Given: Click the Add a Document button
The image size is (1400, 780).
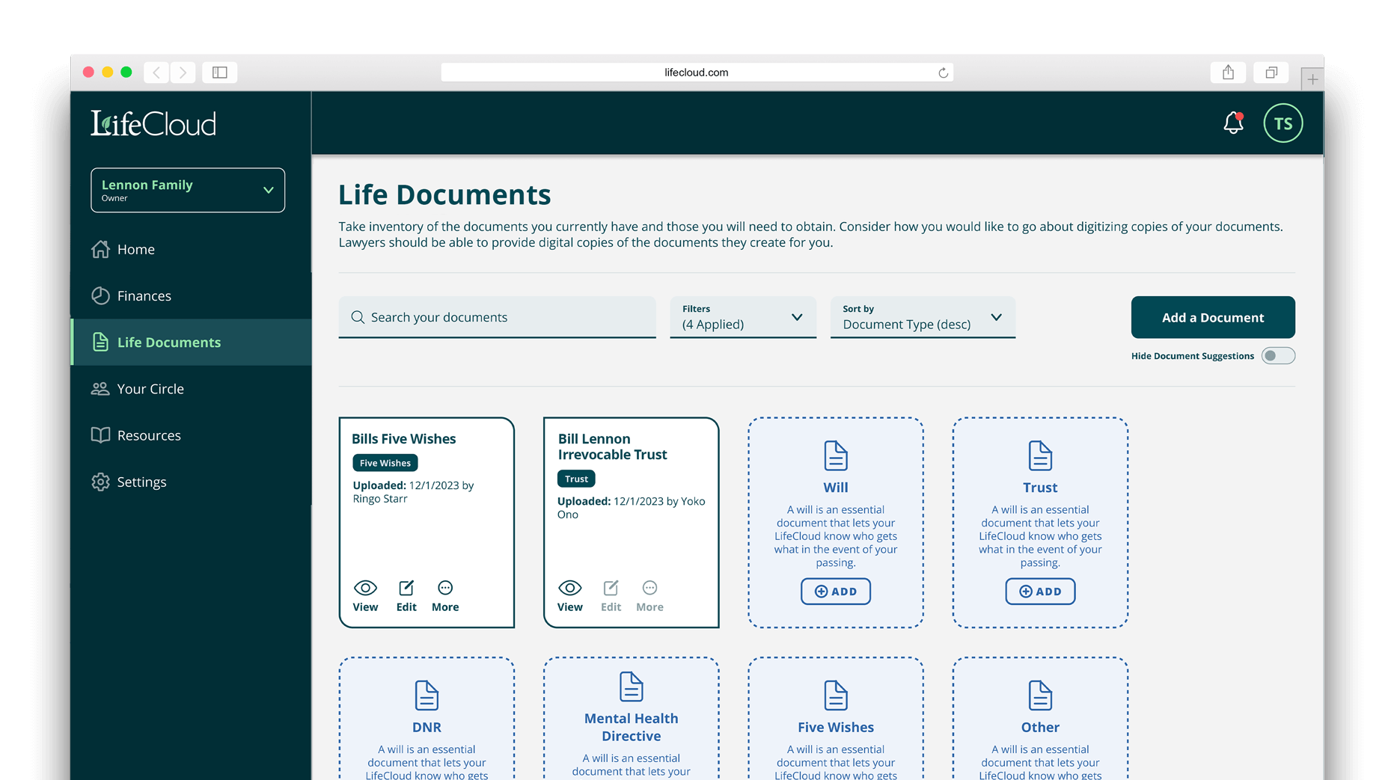Looking at the screenshot, I should click(x=1212, y=317).
